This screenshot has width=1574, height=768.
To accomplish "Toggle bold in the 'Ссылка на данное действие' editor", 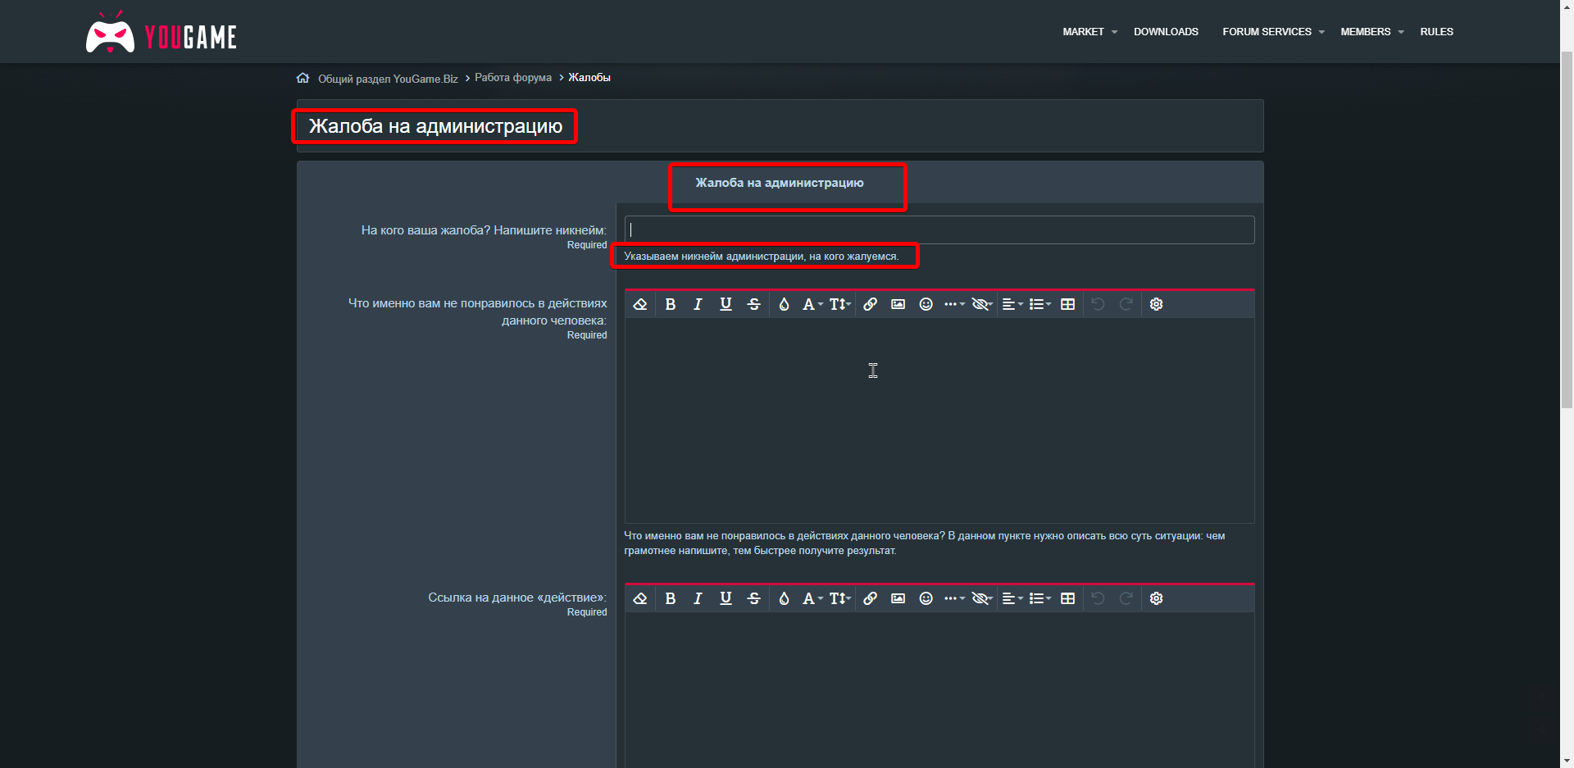I will click(x=671, y=598).
